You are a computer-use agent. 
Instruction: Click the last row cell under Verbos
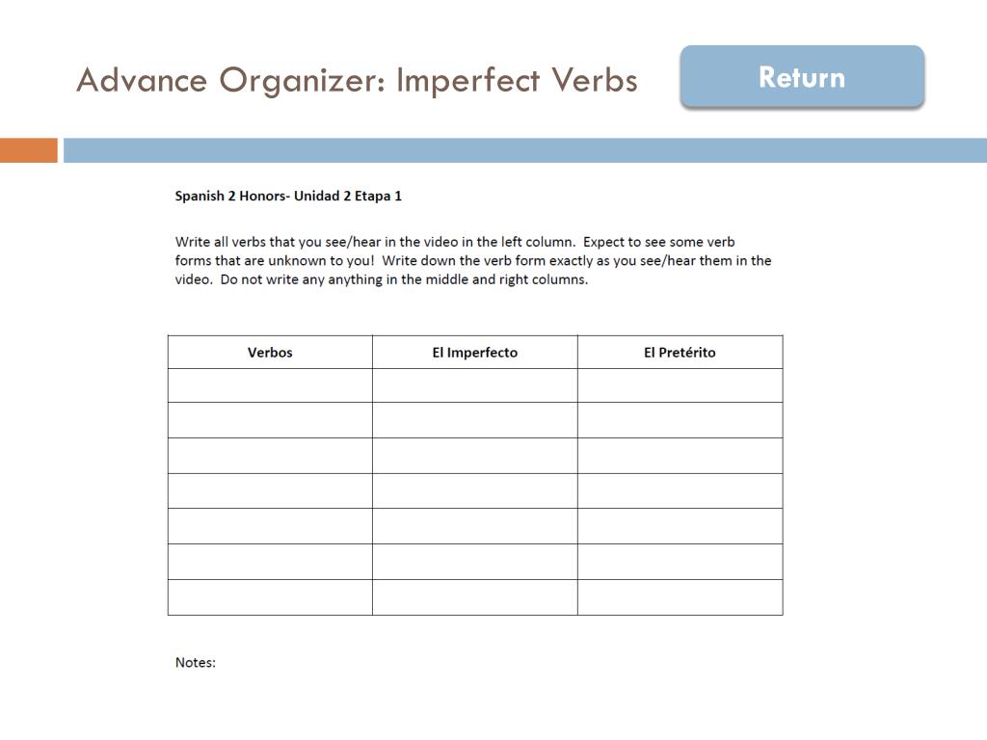point(270,597)
